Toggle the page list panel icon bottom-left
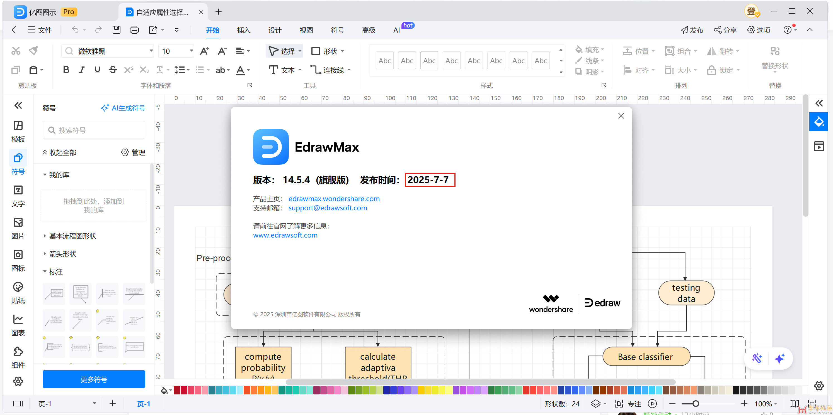Image resolution: width=833 pixels, height=415 pixels. click(18, 404)
